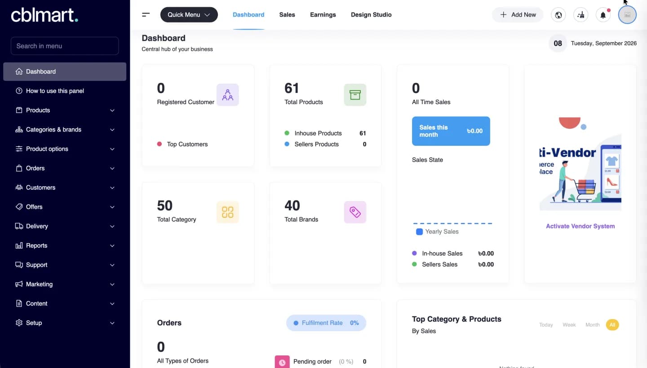The image size is (647, 368).
Task: Click the Registered Customer people icon
Action: pyautogui.click(x=228, y=95)
